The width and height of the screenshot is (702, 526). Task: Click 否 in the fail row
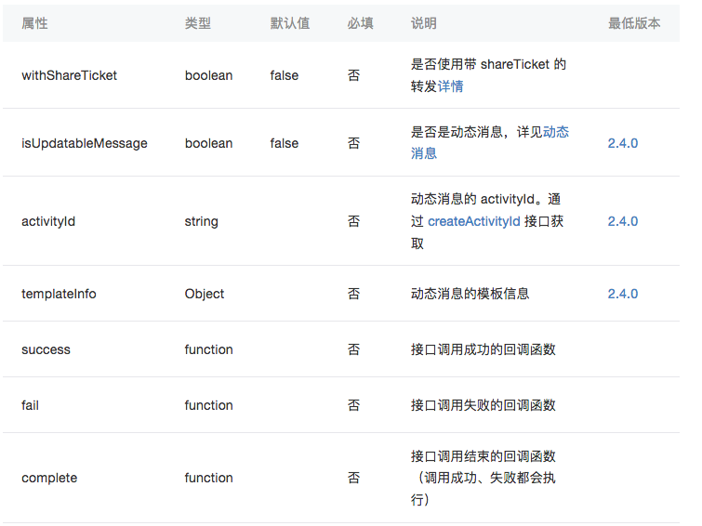click(x=353, y=405)
